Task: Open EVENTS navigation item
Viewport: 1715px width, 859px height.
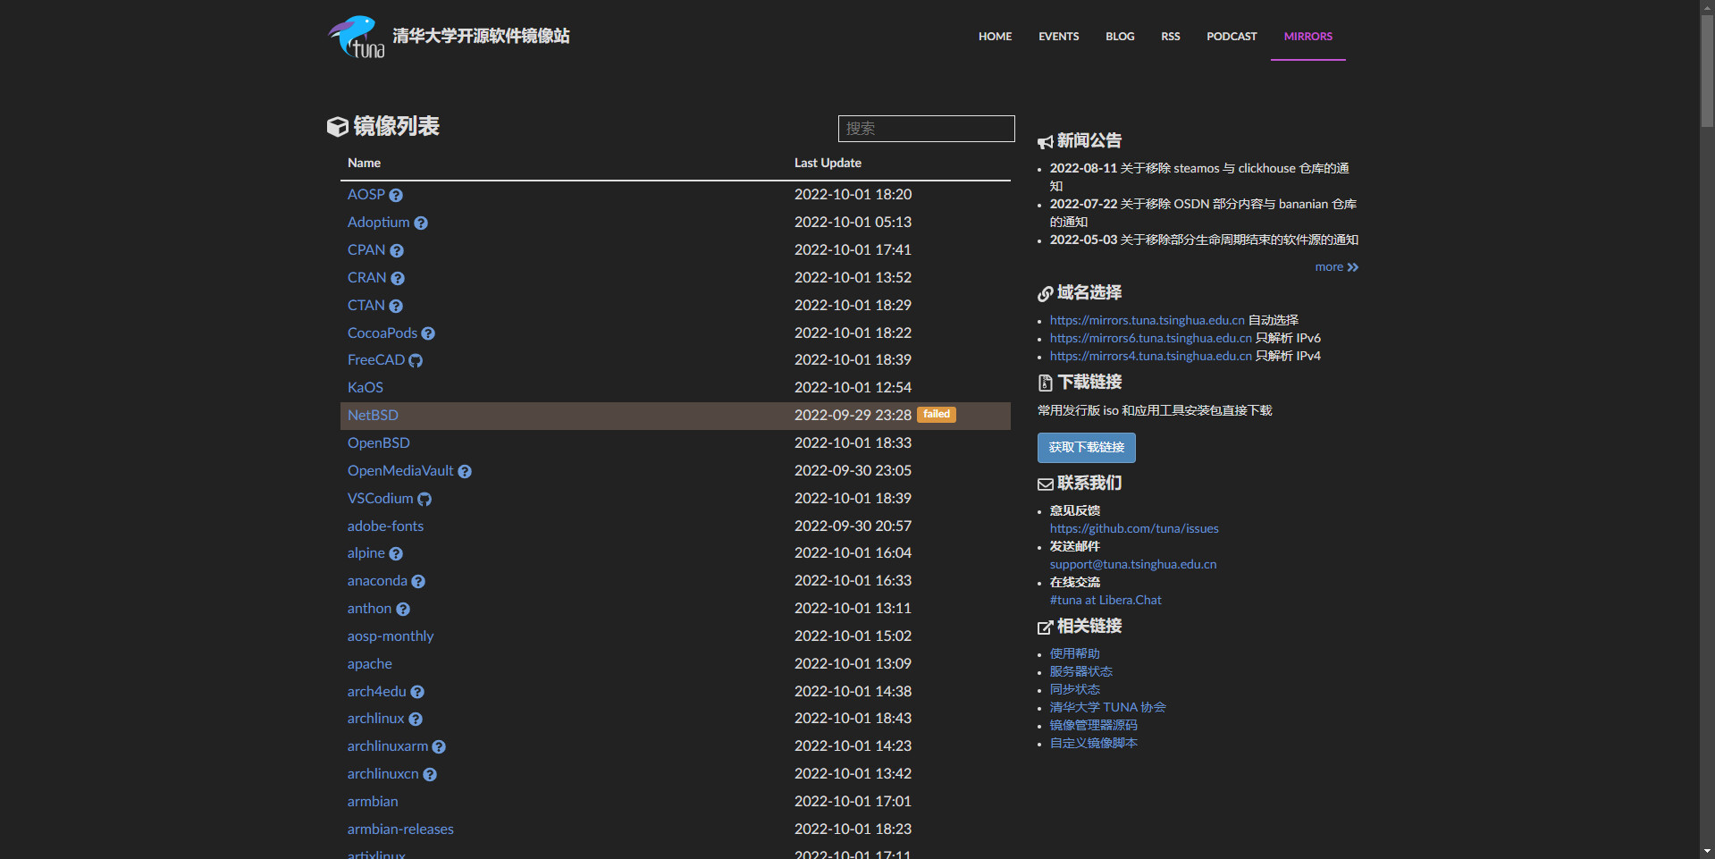Action: tap(1058, 37)
